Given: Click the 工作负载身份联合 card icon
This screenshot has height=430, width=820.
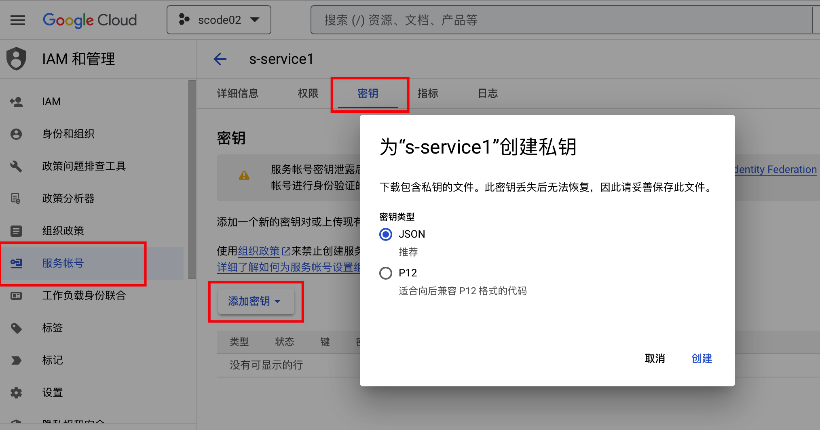Looking at the screenshot, I should [16, 295].
